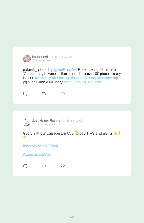The height and width of the screenshot is (223, 144).
Task: Click retweet icon on haidee neill tweet
Action: click(44, 94)
